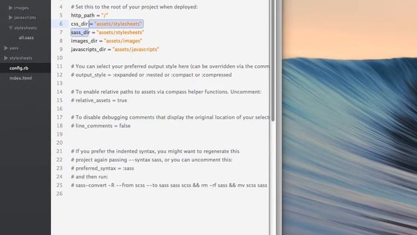Click sass_dir on line 7
Viewport: 417px width, 235px height.
click(80, 33)
